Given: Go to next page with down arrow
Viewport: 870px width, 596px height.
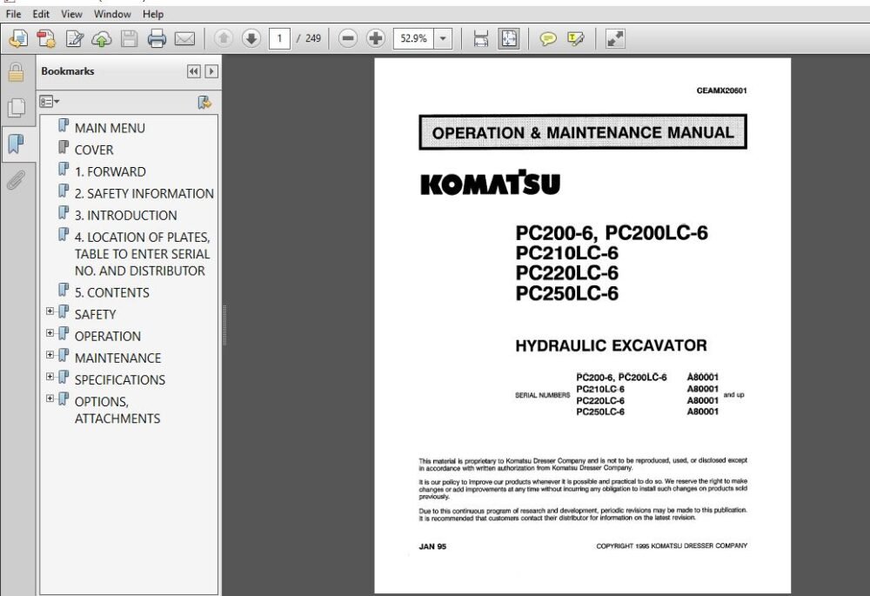Looking at the screenshot, I should coord(251,38).
